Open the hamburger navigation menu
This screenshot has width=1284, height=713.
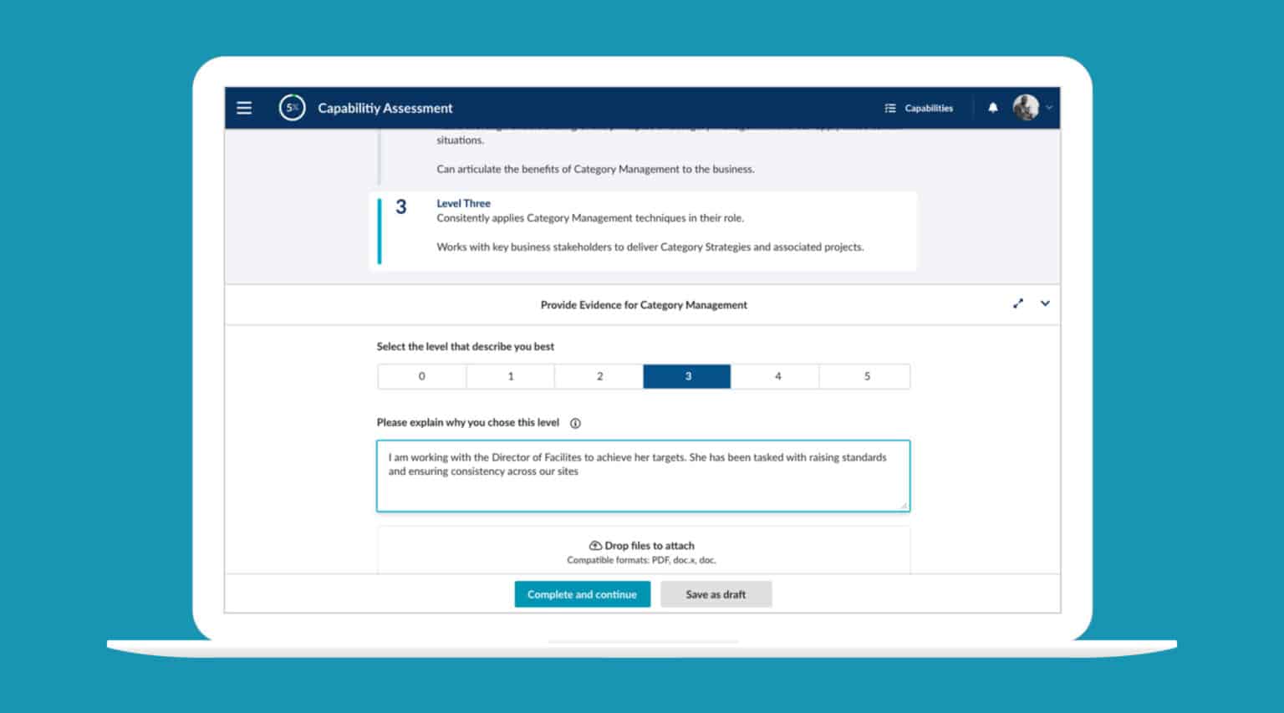pyautogui.click(x=243, y=108)
